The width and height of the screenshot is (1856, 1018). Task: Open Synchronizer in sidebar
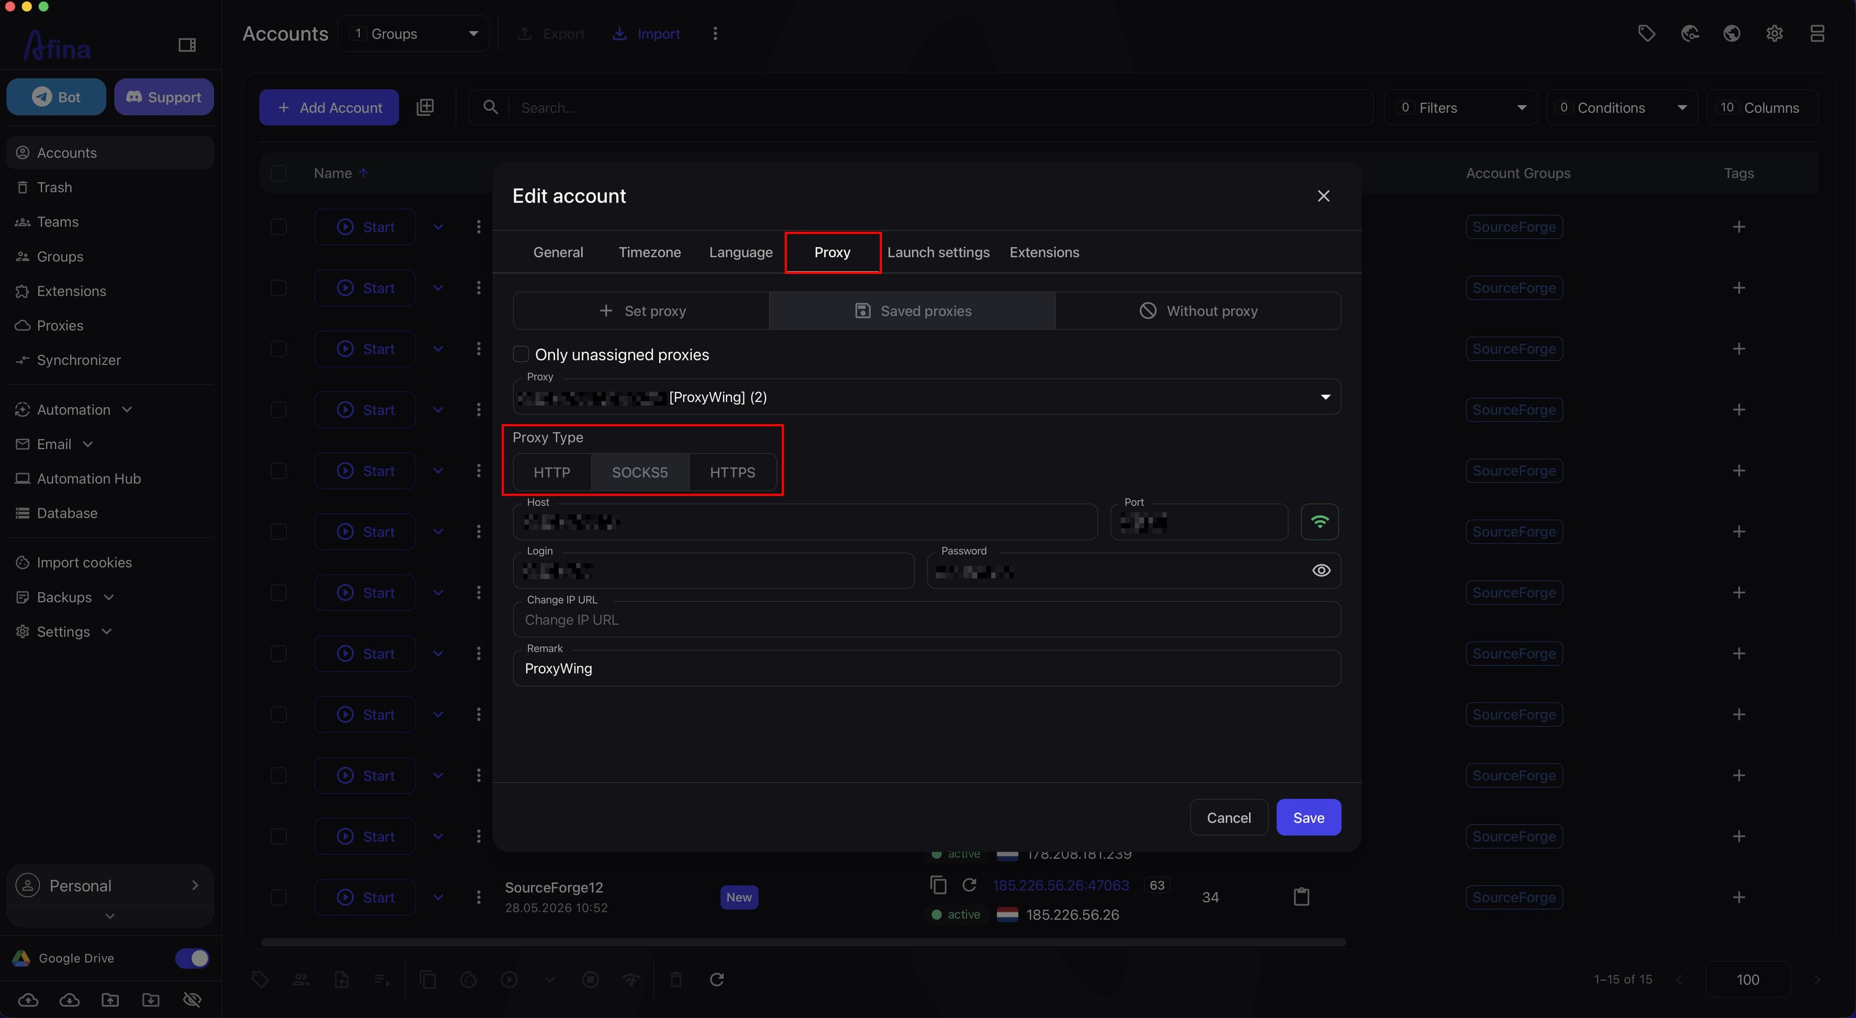[78, 360]
